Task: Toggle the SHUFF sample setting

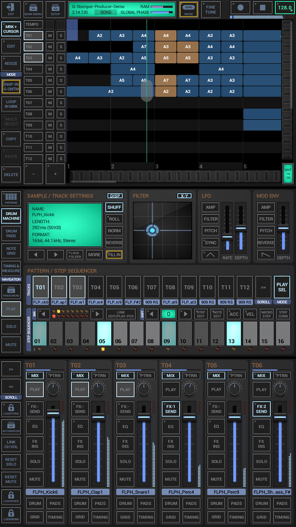Action: [114, 207]
